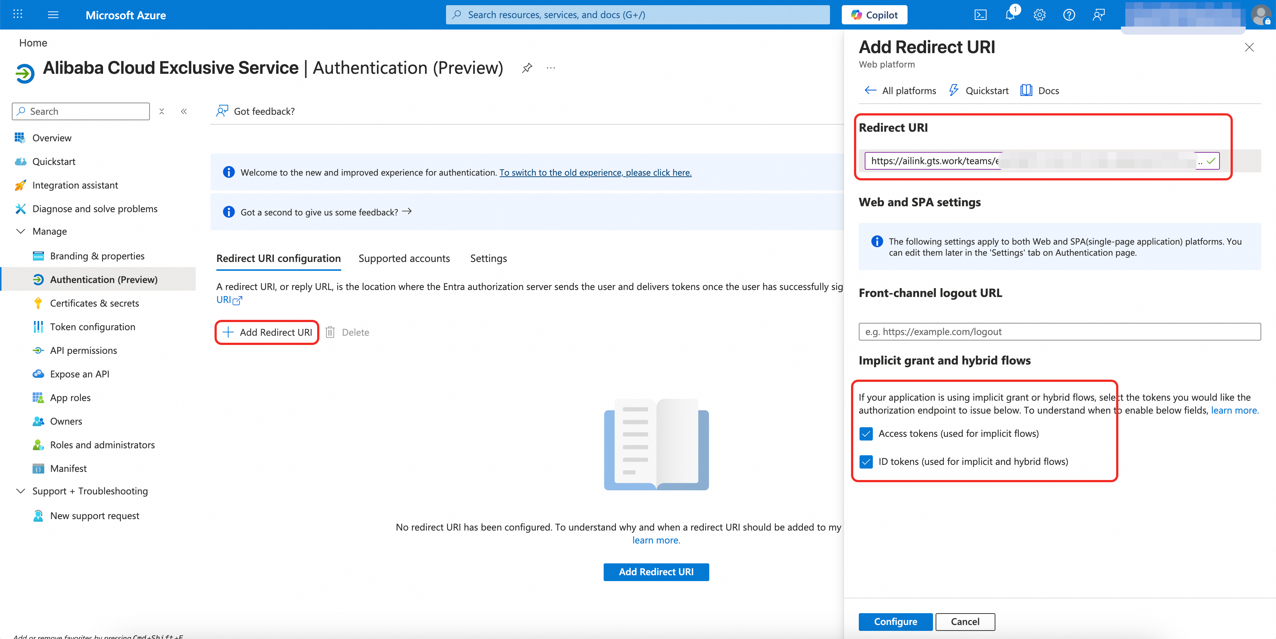Click the Front-channel logout URL field
Screen dimensions: 1276x639
click(x=1059, y=332)
